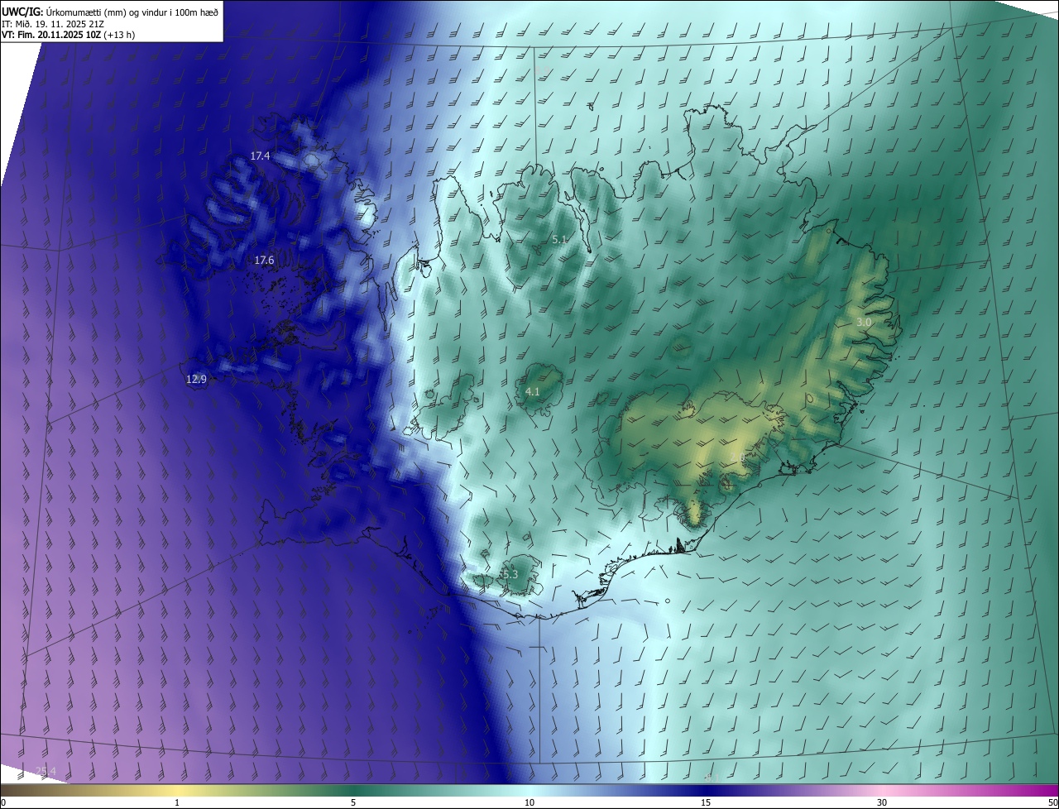Viewport: 1059px width, 809px height.
Task: Click the 5.1 value in the north
Action: [x=559, y=239]
